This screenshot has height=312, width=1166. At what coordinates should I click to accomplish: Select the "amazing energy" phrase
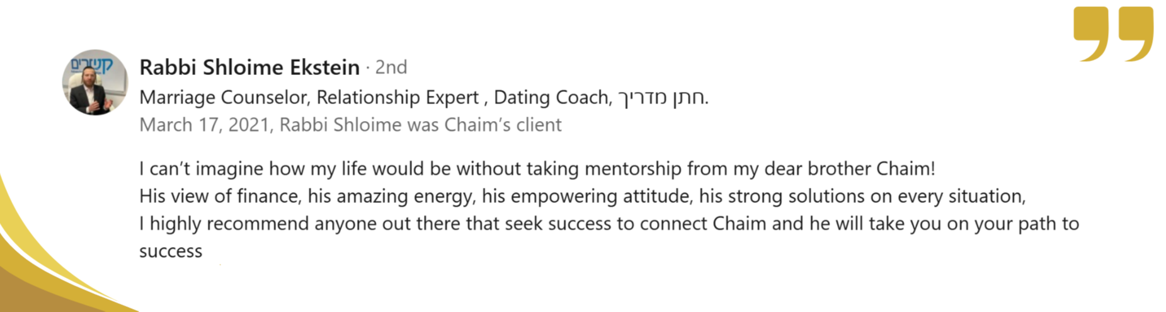click(x=404, y=197)
